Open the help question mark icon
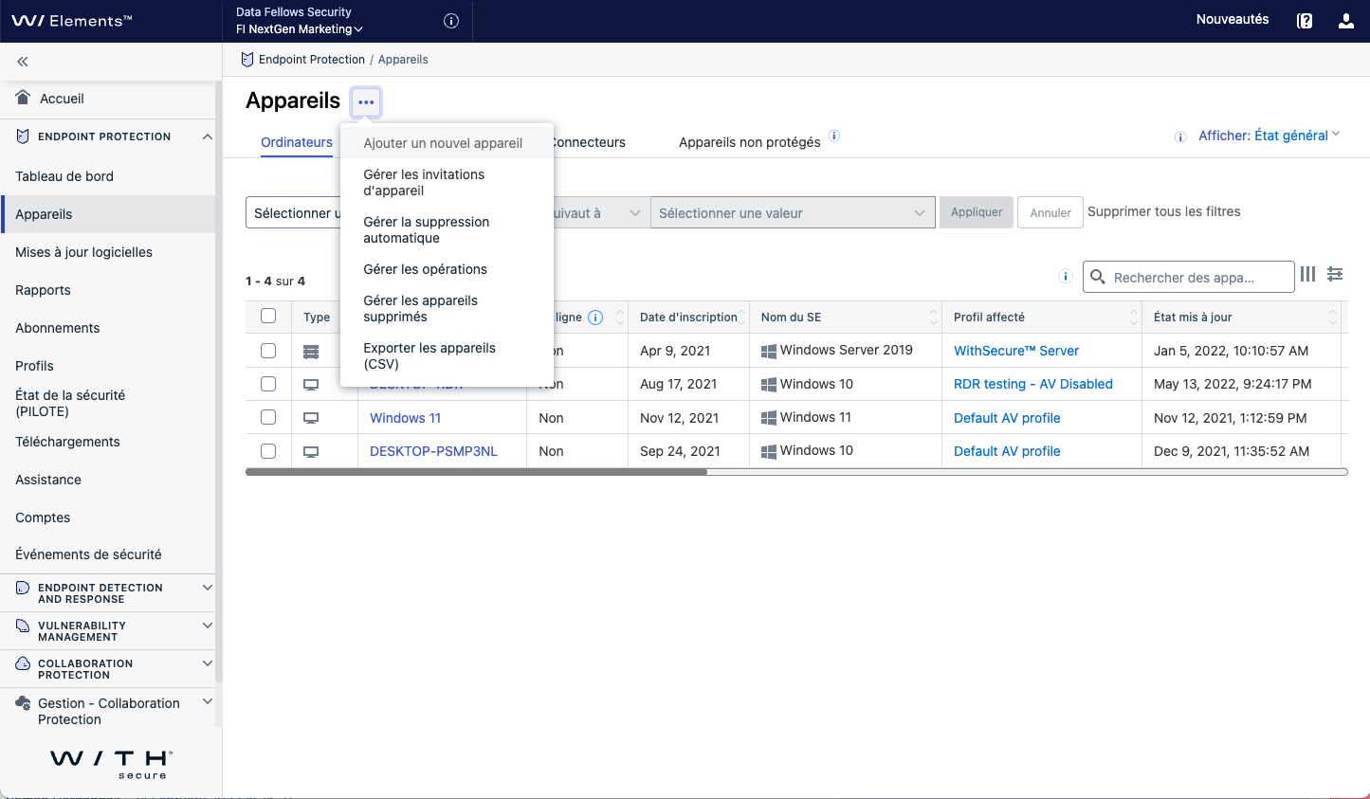The image size is (1370, 799). point(1305,21)
